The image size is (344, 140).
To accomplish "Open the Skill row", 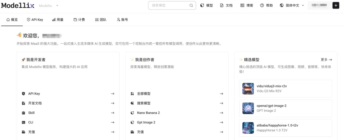I will (68, 113).
